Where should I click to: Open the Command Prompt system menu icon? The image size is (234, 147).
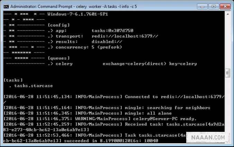tap(6, 7)
